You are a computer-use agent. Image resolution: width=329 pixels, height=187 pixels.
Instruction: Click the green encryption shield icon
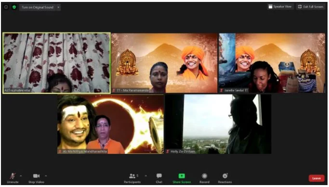(14, 7)
